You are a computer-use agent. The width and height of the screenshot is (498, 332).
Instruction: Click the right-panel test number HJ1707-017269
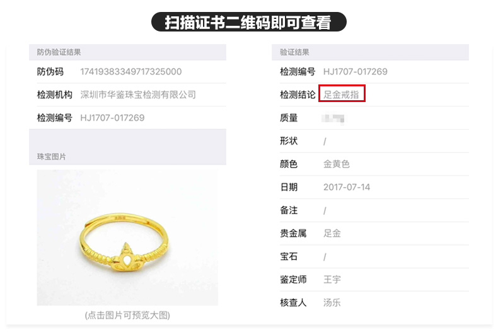coord(355,72)
